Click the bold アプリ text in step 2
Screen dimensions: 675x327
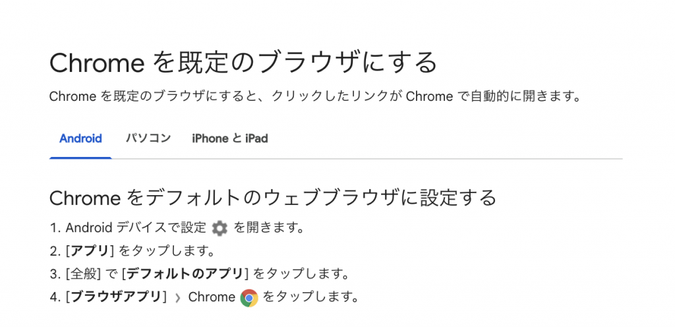(x=89, y=251)
